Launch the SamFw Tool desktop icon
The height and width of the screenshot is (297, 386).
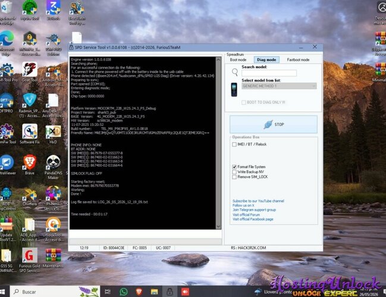pos(7,134)
